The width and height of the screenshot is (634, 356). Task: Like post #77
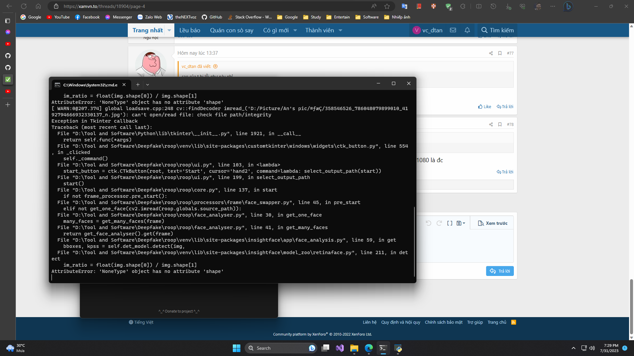(484, 106)
